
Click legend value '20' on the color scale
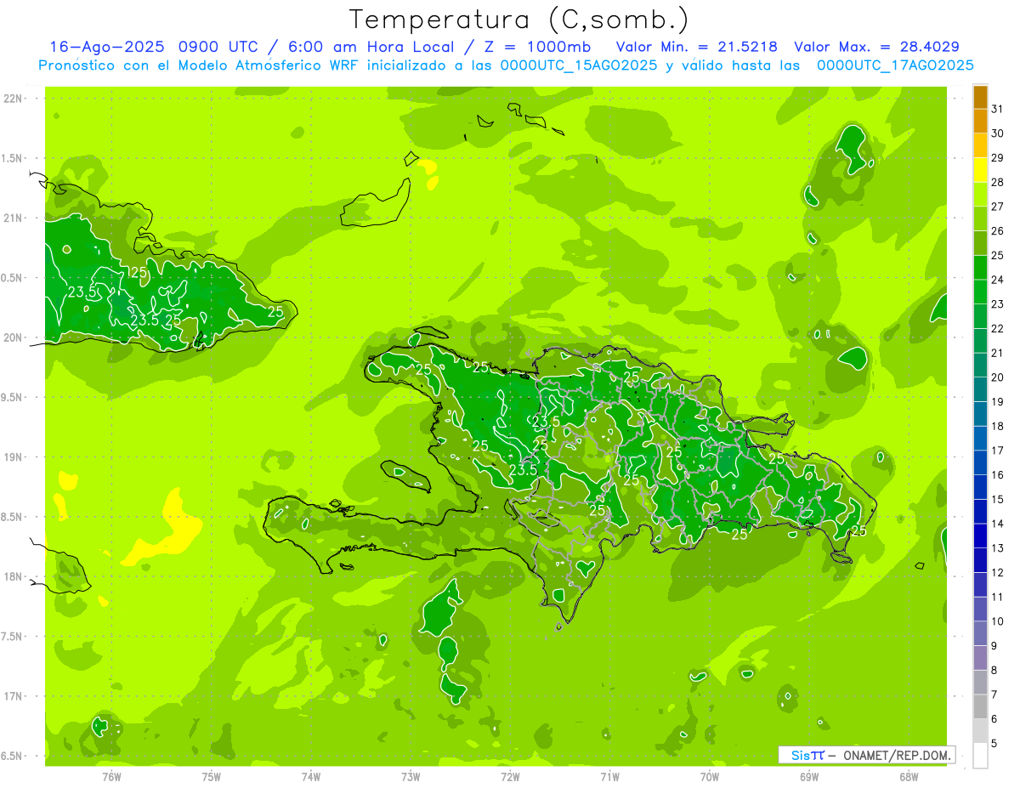tap(997, 377)
